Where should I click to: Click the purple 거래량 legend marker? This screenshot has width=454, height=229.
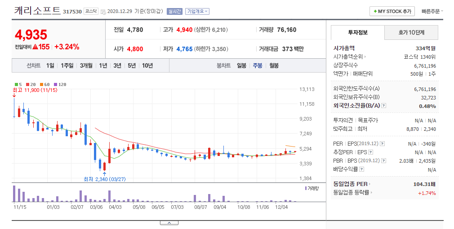tap(306, 188)
